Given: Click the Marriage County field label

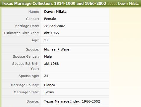Looking at the screenshot, I should (25, 85).
